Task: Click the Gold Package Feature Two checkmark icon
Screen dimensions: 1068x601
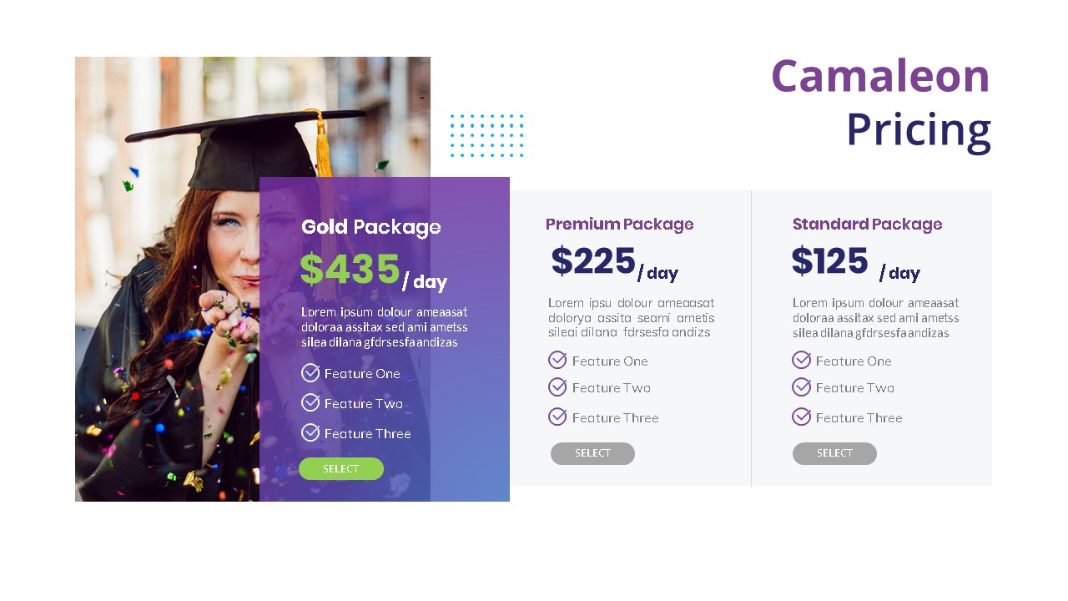Action: [310, 403]
